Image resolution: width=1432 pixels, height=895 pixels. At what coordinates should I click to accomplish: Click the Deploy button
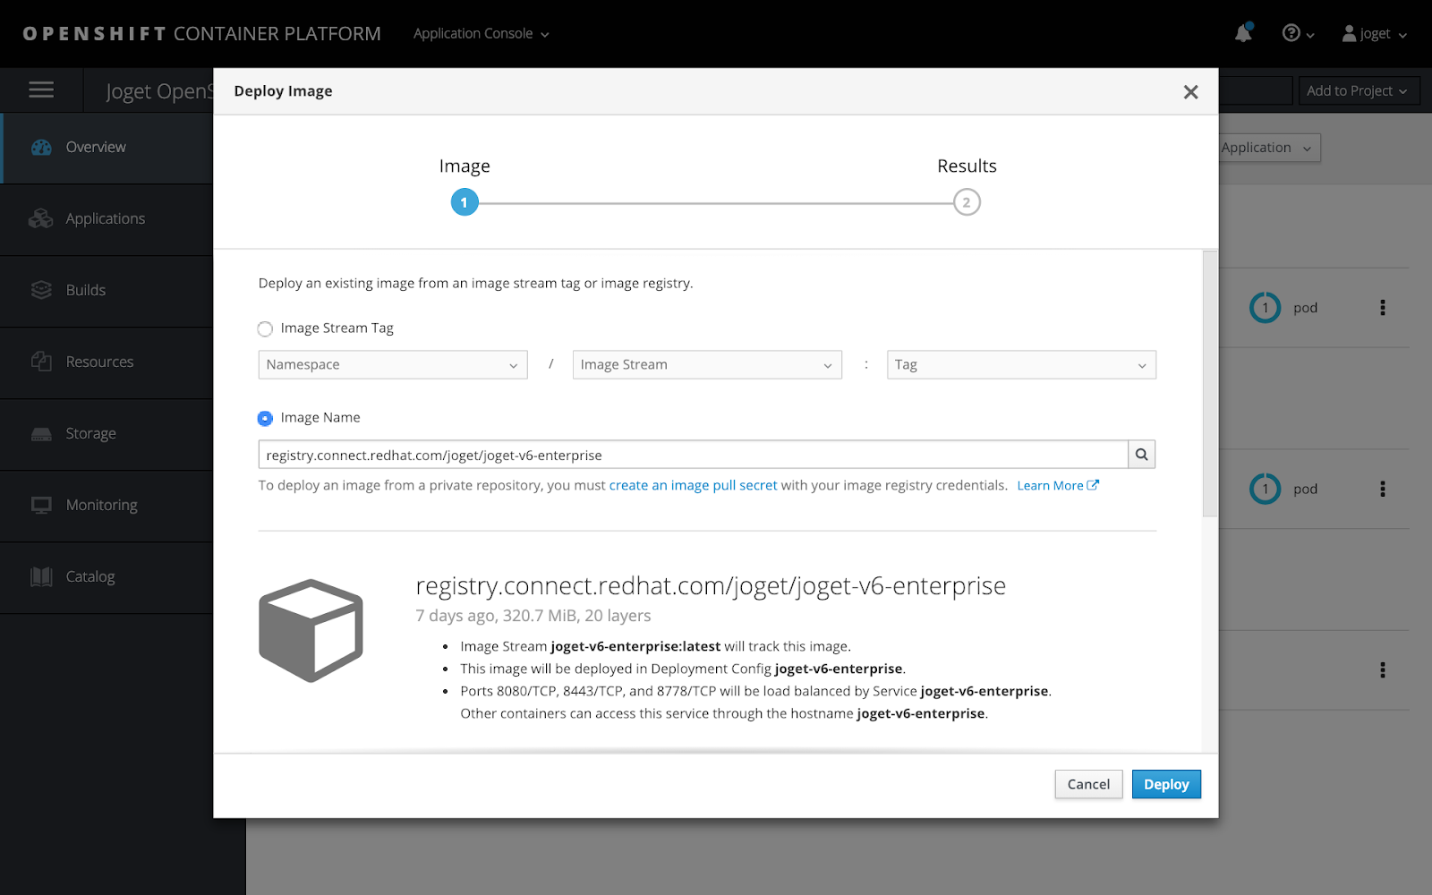pos(1166,784)
